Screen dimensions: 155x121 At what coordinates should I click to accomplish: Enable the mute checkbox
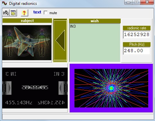click(46, 13)
